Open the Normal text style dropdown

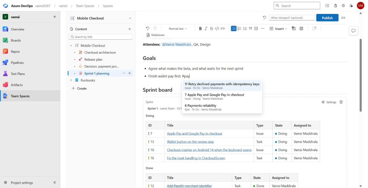[178, 29]
